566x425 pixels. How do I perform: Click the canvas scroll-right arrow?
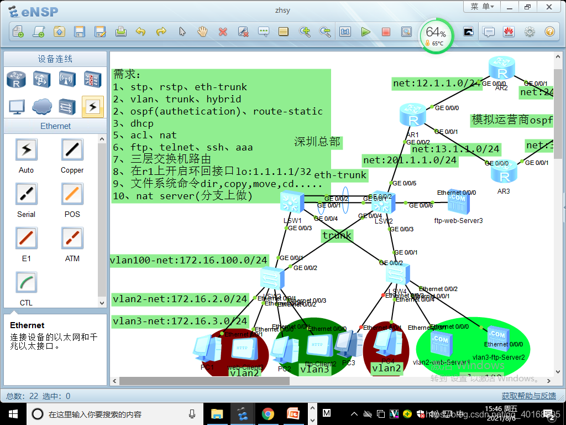549,381
